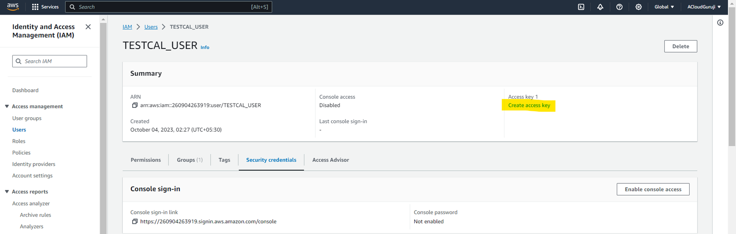Image resolution: width=736 pixels, height=234 pixels.
Task: Expand the Global region dropdown
Action: [x=664, y=7]
